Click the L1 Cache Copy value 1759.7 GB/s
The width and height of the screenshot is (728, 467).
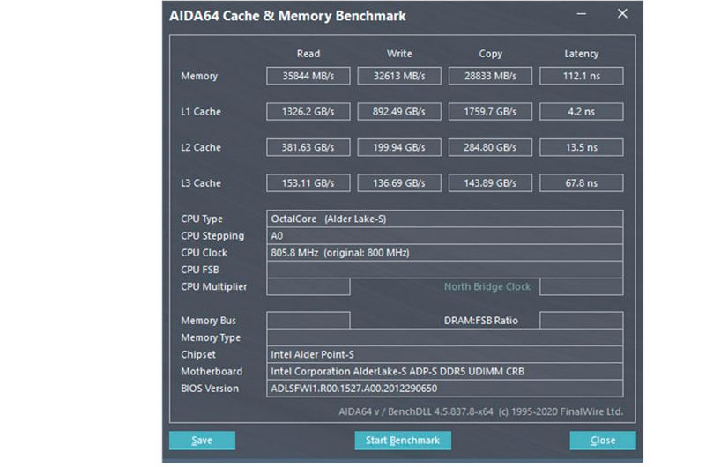[490, 112]
